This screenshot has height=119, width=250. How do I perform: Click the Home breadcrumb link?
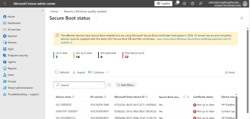[x=54, y=11]
